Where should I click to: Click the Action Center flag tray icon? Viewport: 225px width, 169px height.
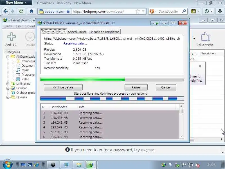click(x=184, y=165)
